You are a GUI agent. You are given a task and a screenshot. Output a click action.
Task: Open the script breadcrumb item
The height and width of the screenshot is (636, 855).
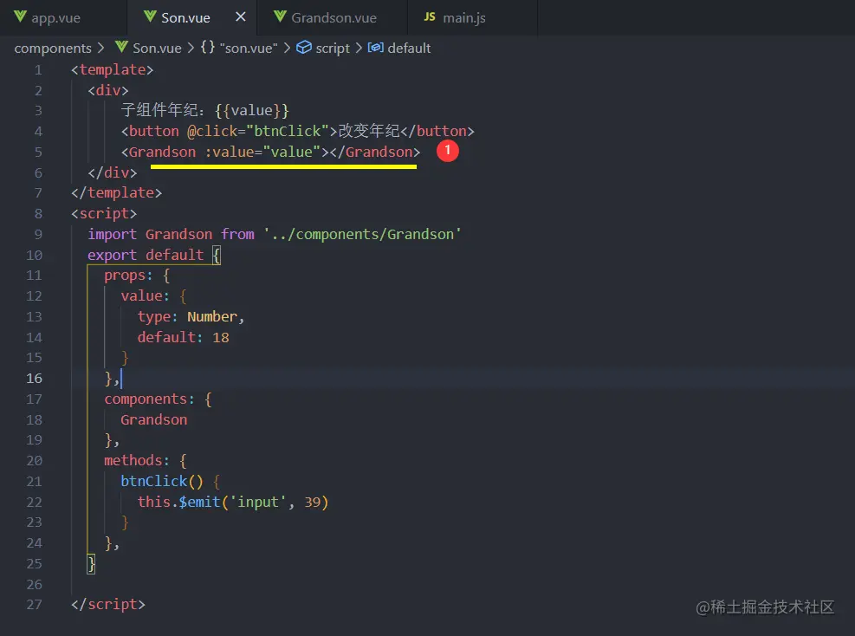333,48
